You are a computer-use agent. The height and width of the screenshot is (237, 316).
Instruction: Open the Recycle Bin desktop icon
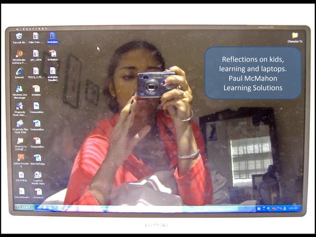[19, 37]
